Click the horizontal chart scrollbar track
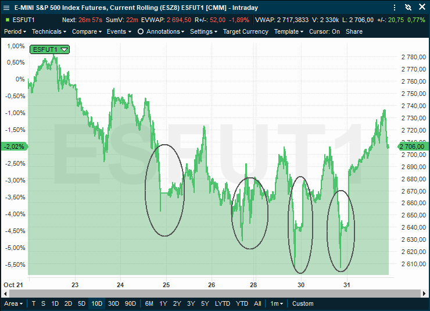This screenshot has width=430, height=311. pyautogui.click(x=215, y=294)
